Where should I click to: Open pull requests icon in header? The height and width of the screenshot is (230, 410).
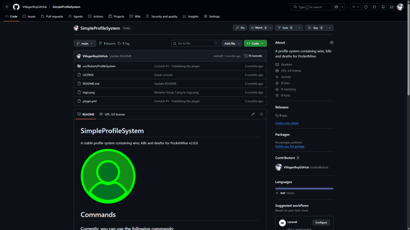point(374,7)
